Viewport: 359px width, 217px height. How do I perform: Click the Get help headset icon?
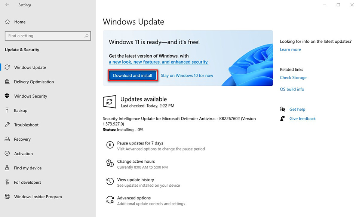click(x=283, y=109)
